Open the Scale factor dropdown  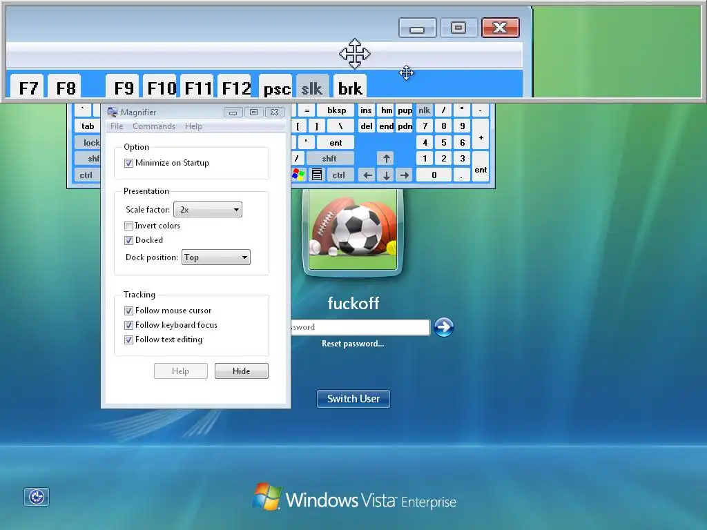[x=208, y=210]
